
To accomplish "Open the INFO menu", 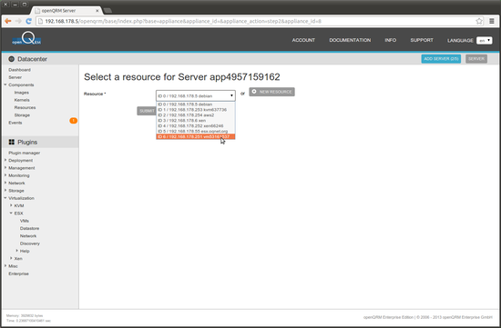I will tap(390, 40).
